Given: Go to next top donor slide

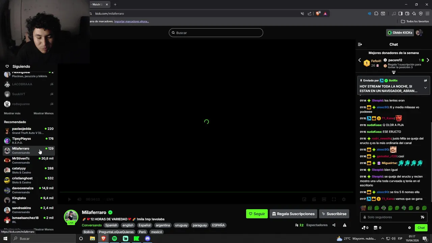Looking at the screenshot, I should coord(428,60).
